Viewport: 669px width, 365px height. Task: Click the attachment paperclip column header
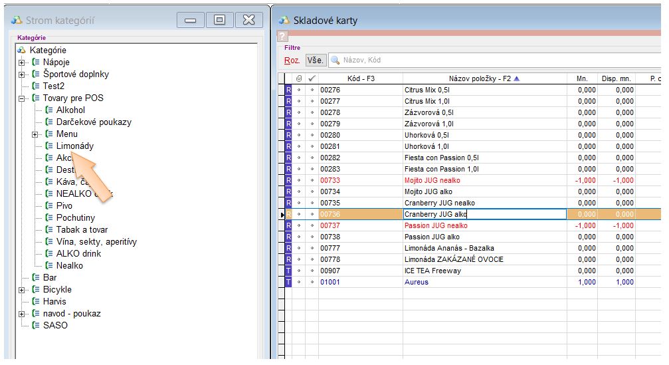pos(298,78)
